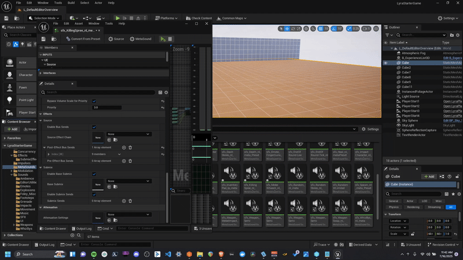Open the Source settings in MetaSound toolbar

pos(116,39)
